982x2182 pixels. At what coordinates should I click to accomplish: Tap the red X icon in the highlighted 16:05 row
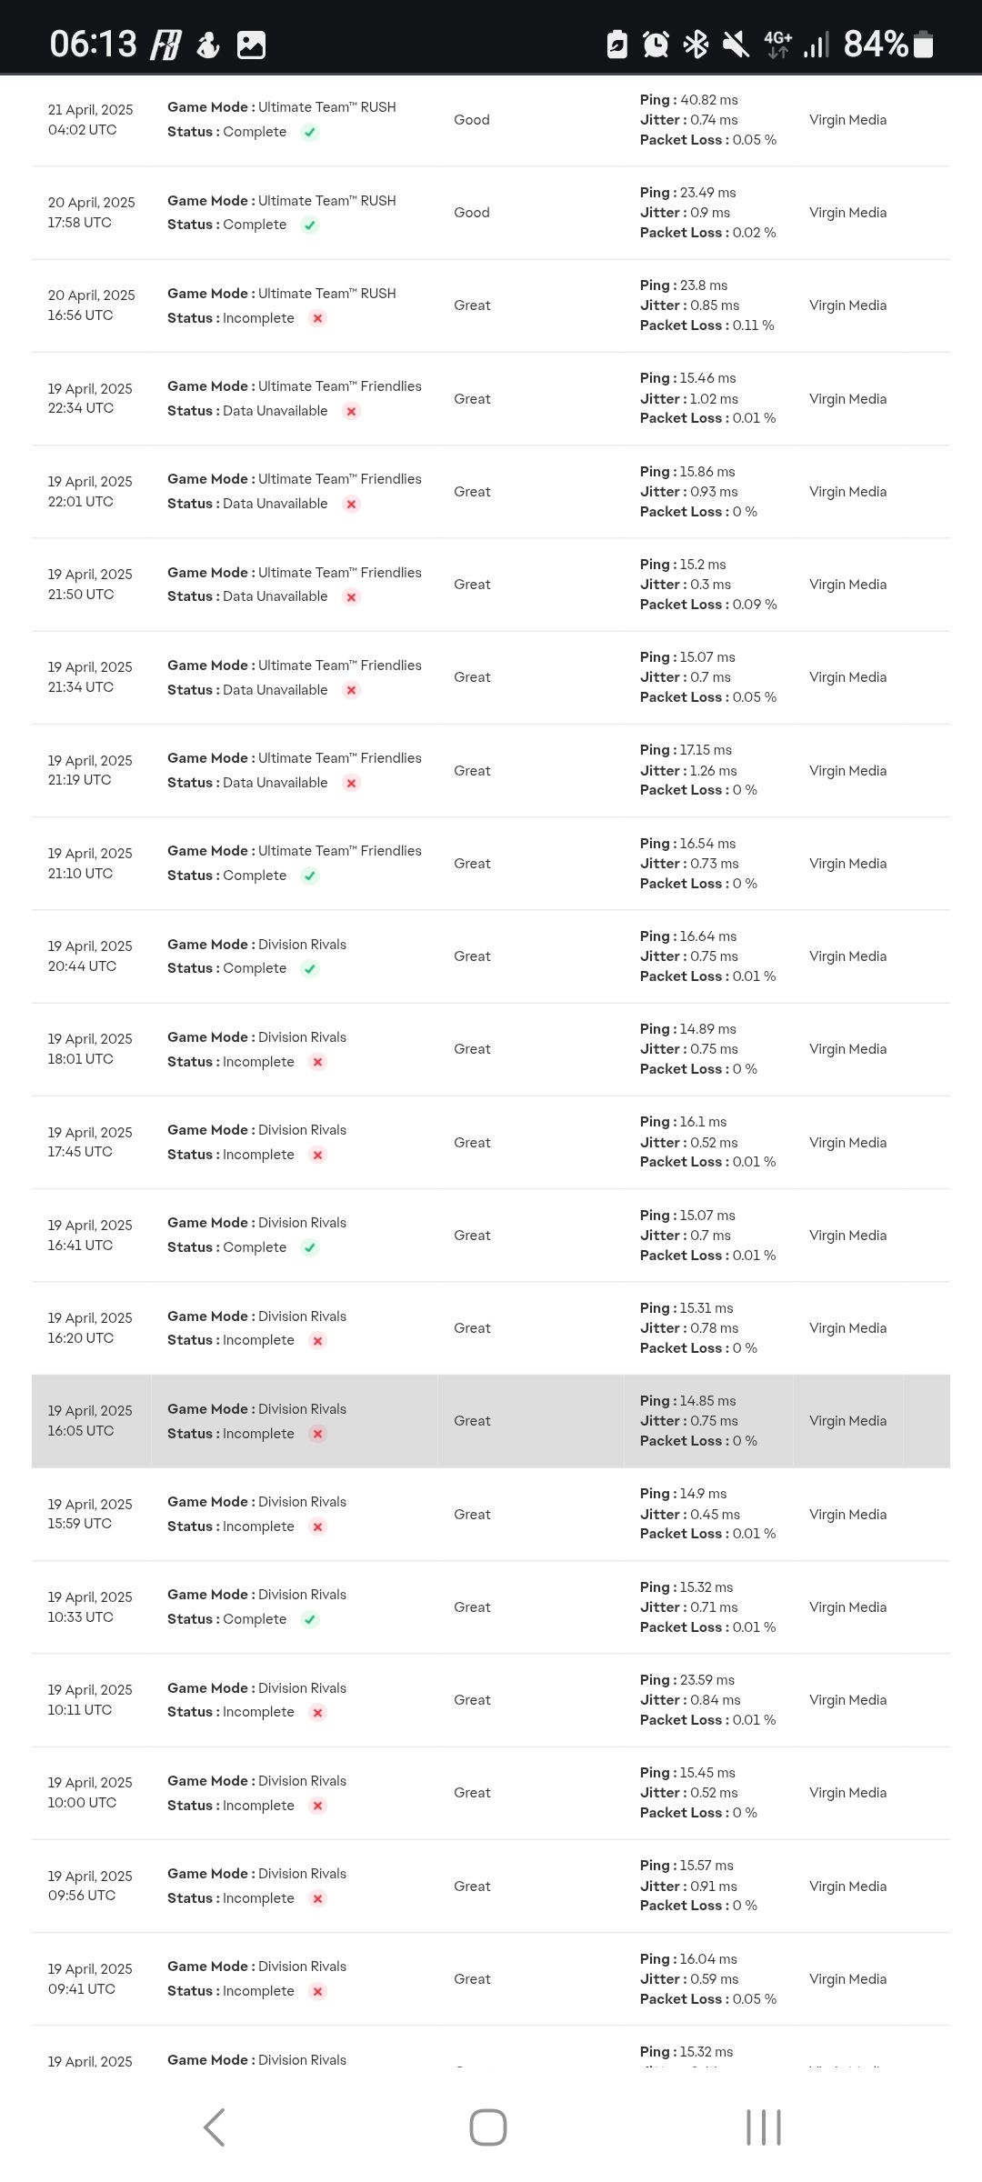pyautogui.click(x=317, y=1434)
